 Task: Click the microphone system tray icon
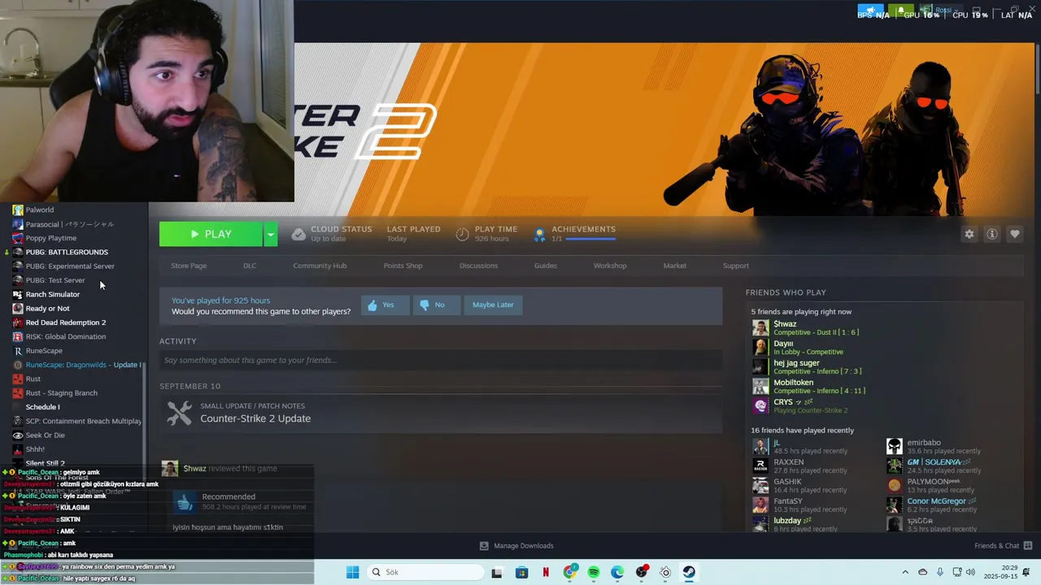tap(940, 572)
